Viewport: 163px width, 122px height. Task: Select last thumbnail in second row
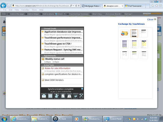pos(144,44)
